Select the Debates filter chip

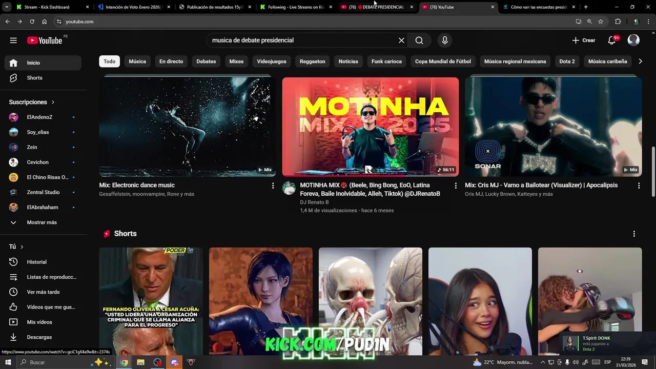pyautogui.click(x=206, y=61)
